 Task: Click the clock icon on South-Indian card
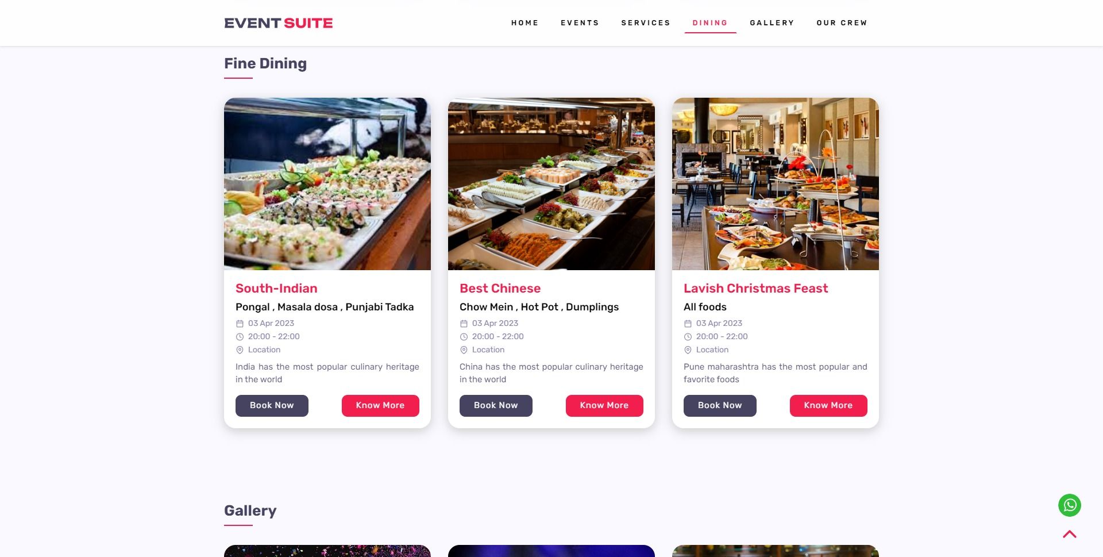click(240, 337)
